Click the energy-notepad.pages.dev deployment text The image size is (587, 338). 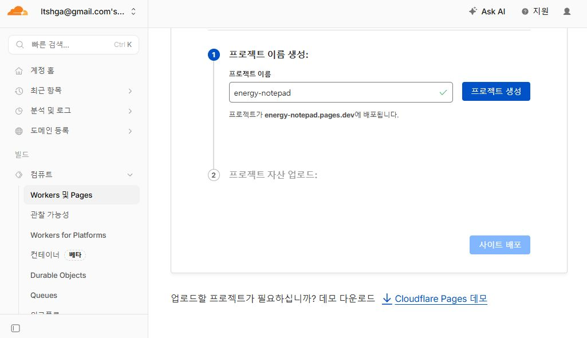pos(309,115)
